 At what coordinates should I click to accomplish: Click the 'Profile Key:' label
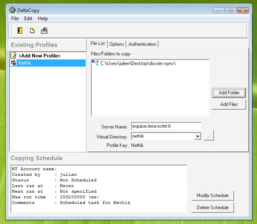tap(117, 145)
